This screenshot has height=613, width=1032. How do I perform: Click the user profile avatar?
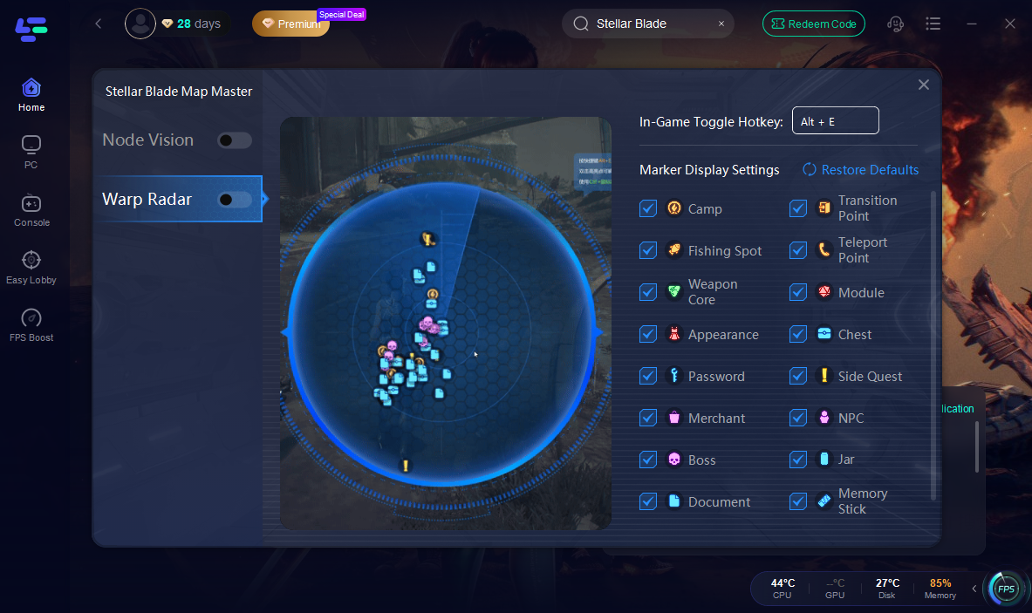click(140, 24)
